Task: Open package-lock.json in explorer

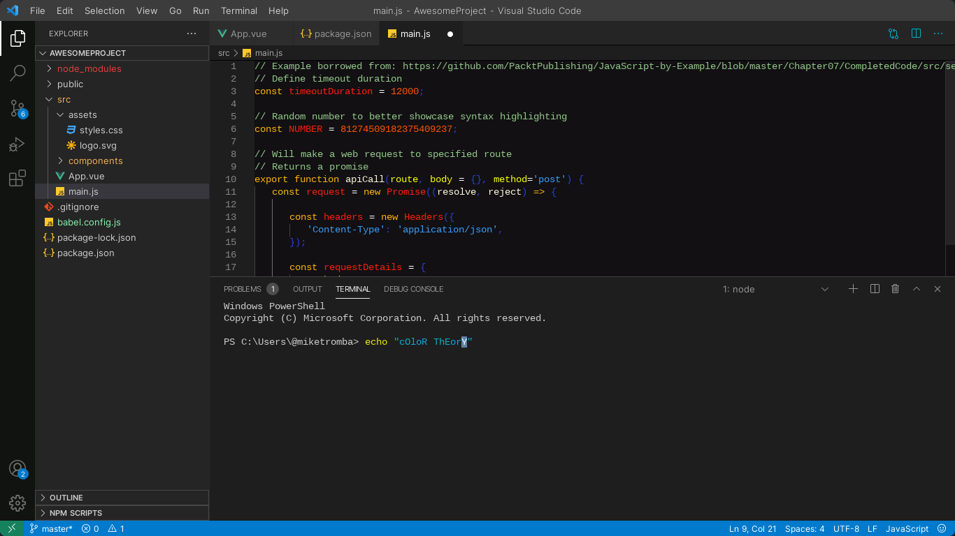Action: tap(122, 237)
